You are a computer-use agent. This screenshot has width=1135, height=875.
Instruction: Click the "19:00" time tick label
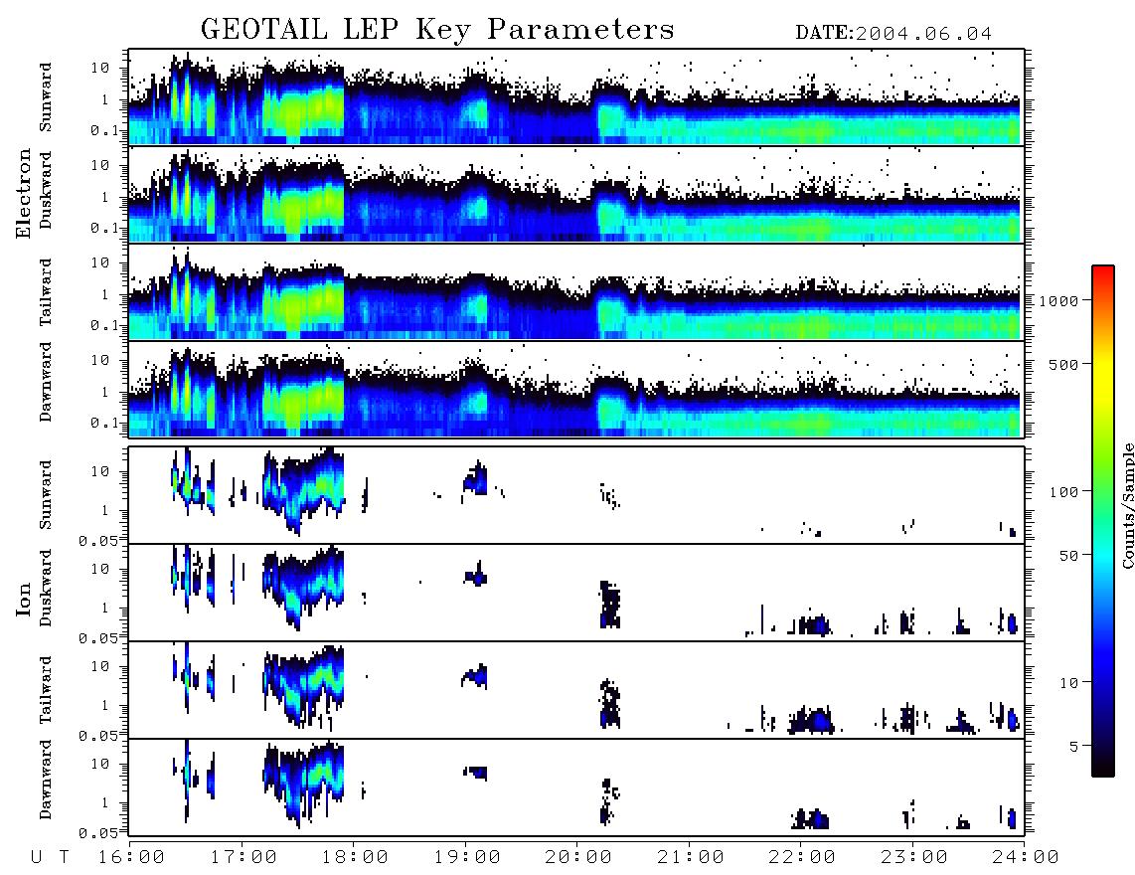[467, 858]
